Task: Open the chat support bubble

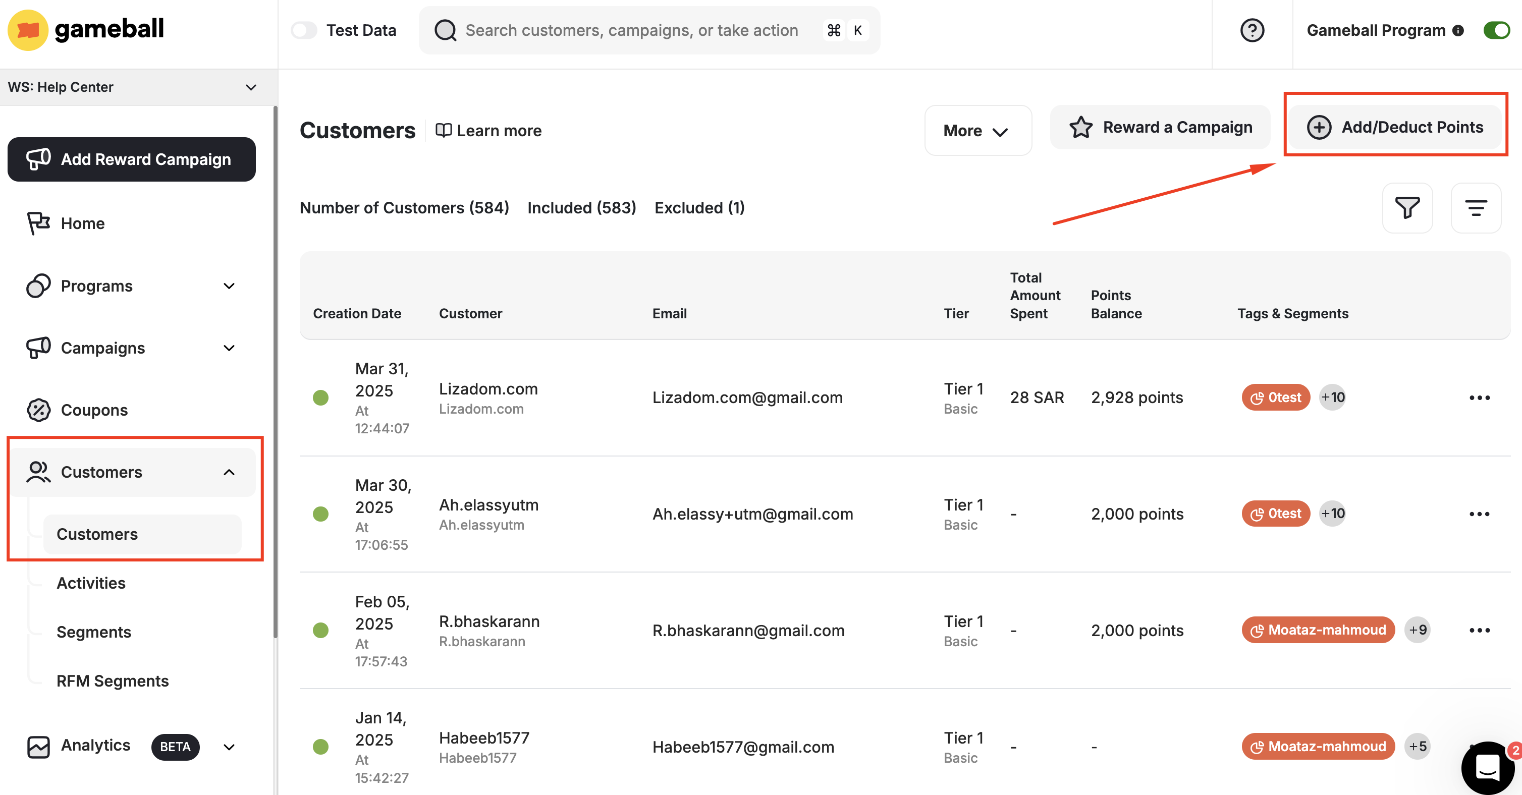Action: 1487,767
